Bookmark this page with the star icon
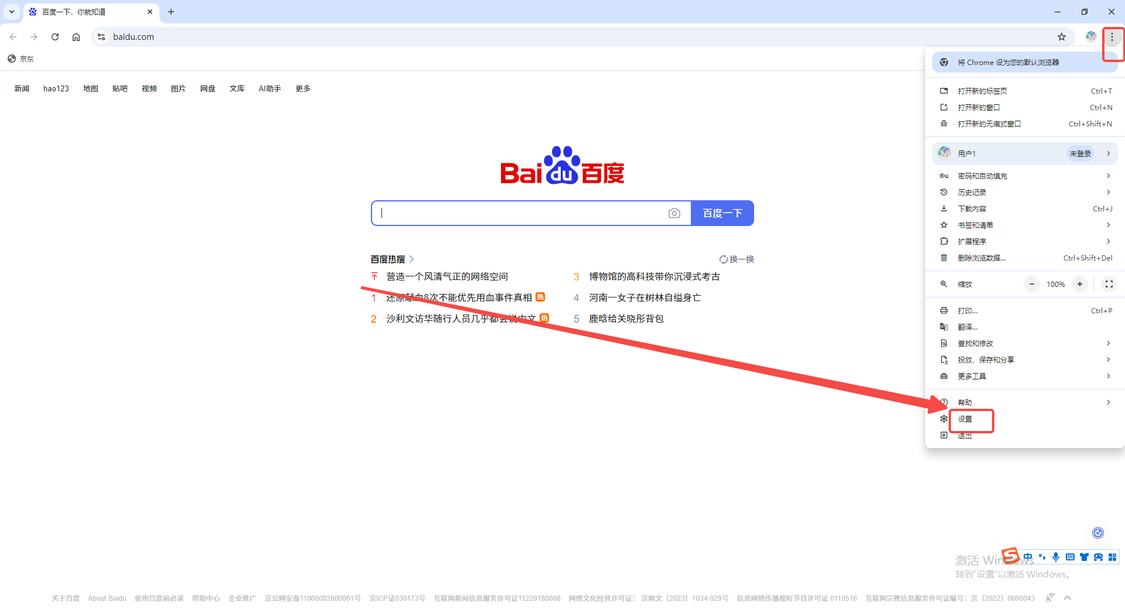 tap(1062, 37)
